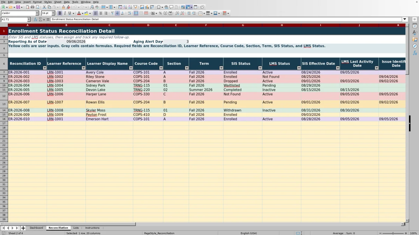Click the Print icon in toolbar
The image size is (419, 235).
tap(32, 7)
